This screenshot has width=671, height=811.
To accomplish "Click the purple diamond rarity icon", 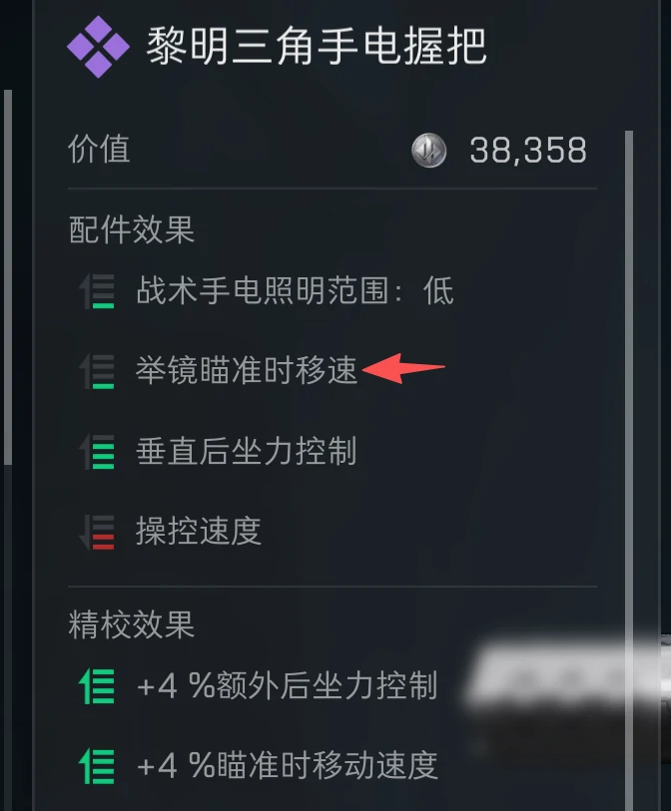I will [x=99, y=47].
